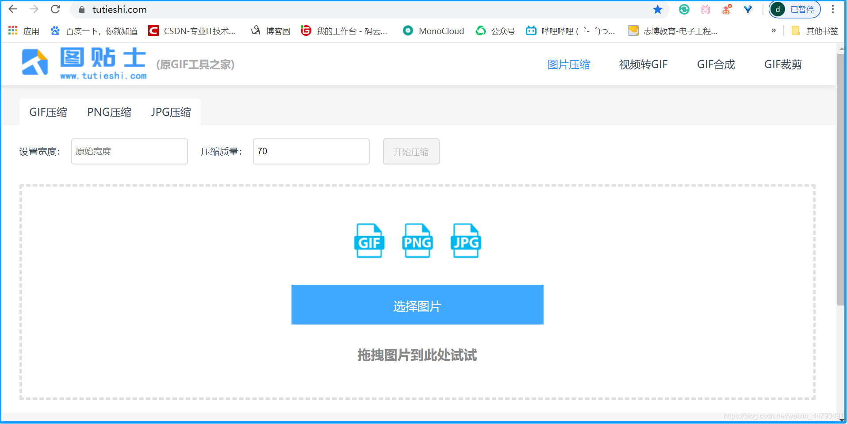Open the 我的工作台 - 码云 bookmark
This screenshot has height=424, width=847.
344,31
